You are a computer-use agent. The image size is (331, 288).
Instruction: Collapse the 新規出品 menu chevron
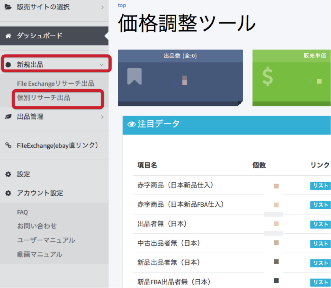(x=101, y=65)
